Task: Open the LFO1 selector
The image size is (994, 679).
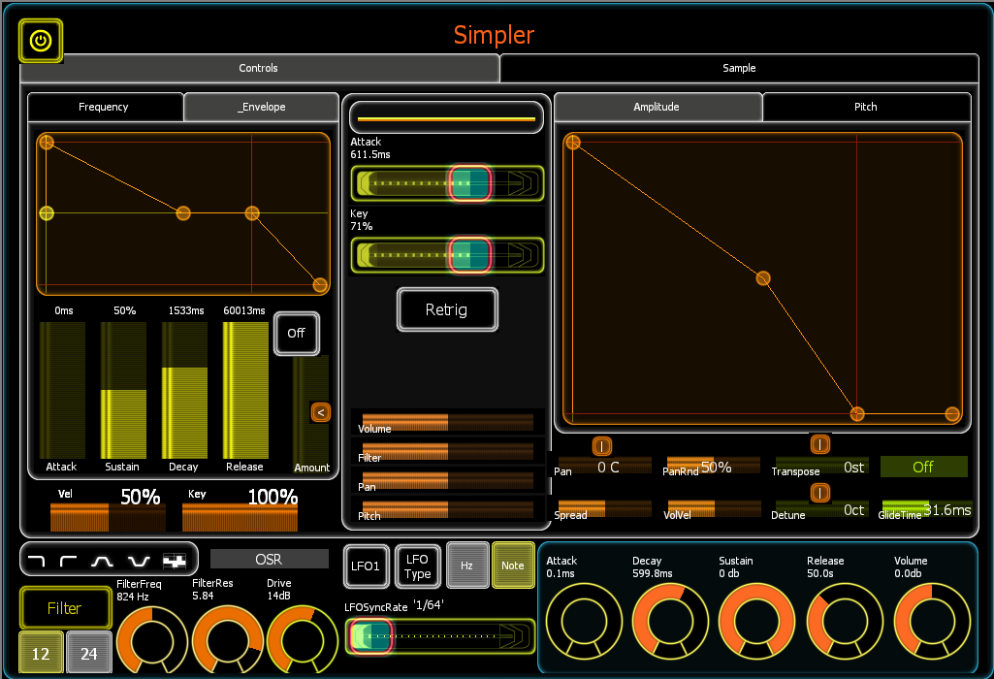Action: [x=366, y=566]
